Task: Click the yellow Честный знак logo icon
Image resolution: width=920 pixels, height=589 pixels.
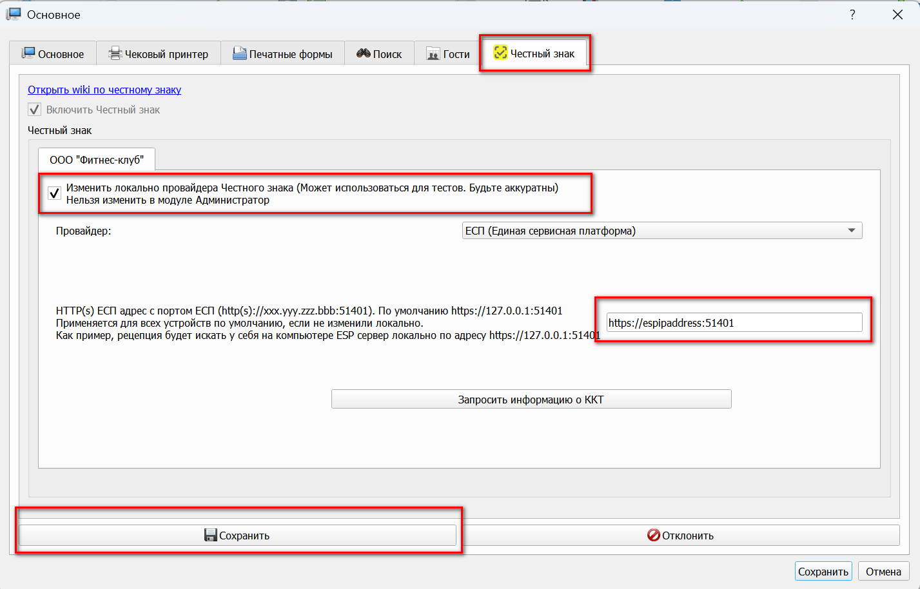Action: pyautogui.click(x=500, y=53)
